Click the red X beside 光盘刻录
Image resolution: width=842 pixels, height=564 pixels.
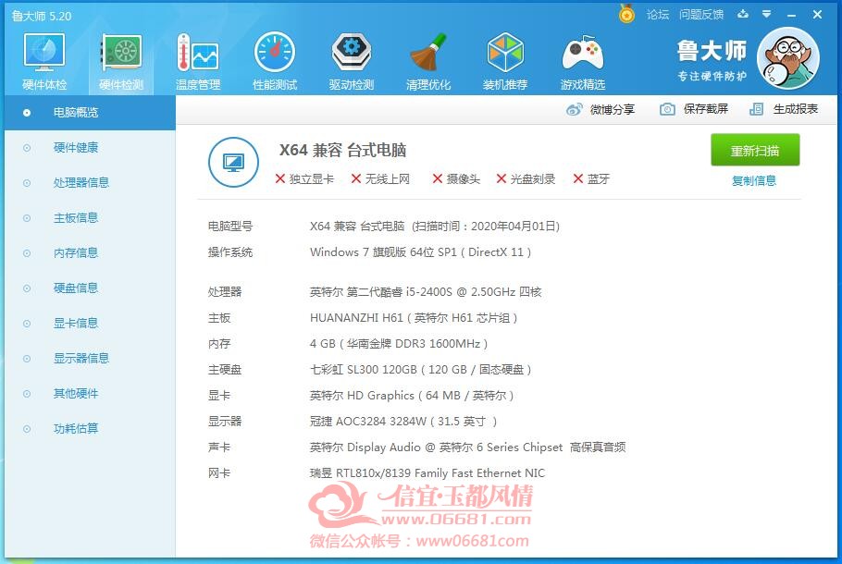click(501, 178)
